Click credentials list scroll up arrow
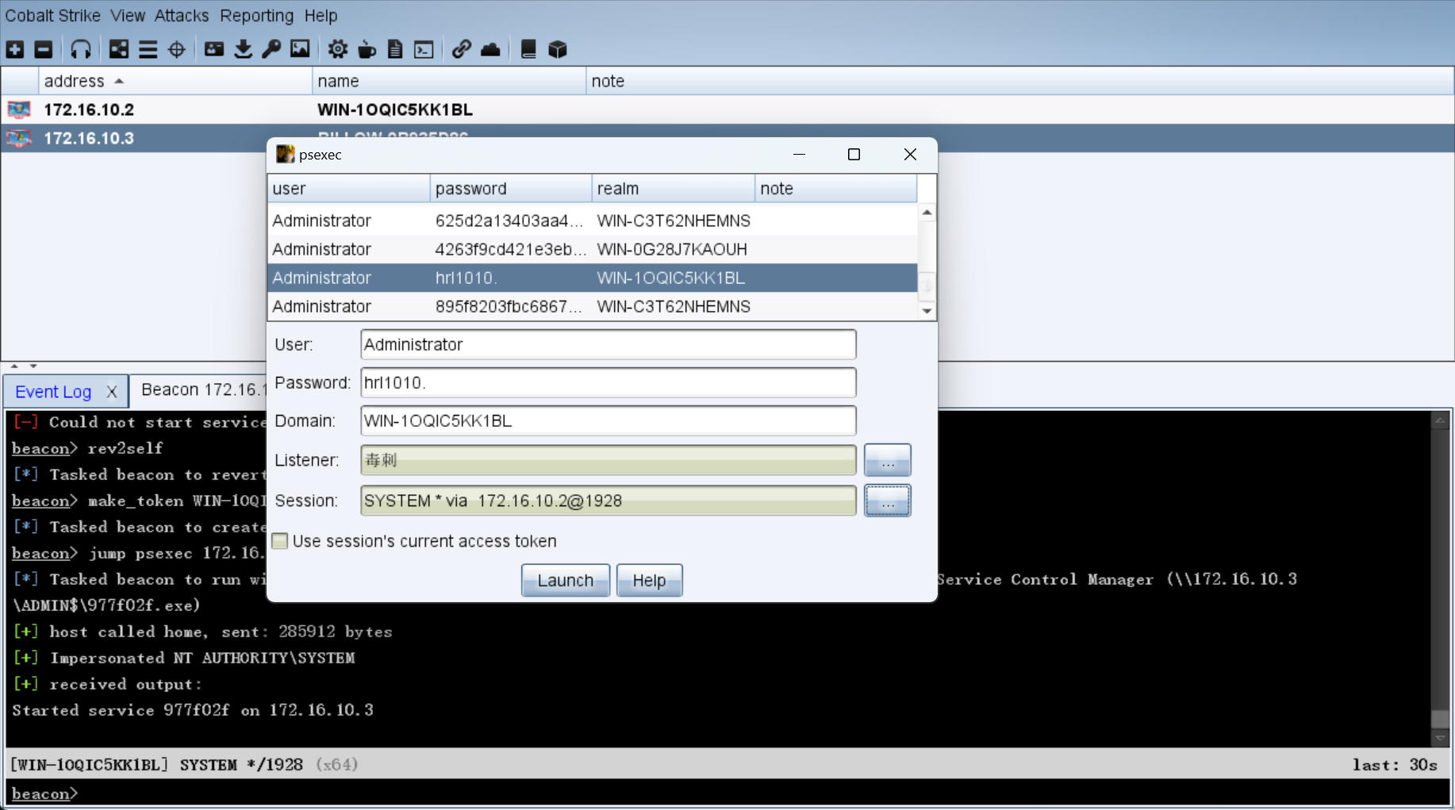 (927, 213)
